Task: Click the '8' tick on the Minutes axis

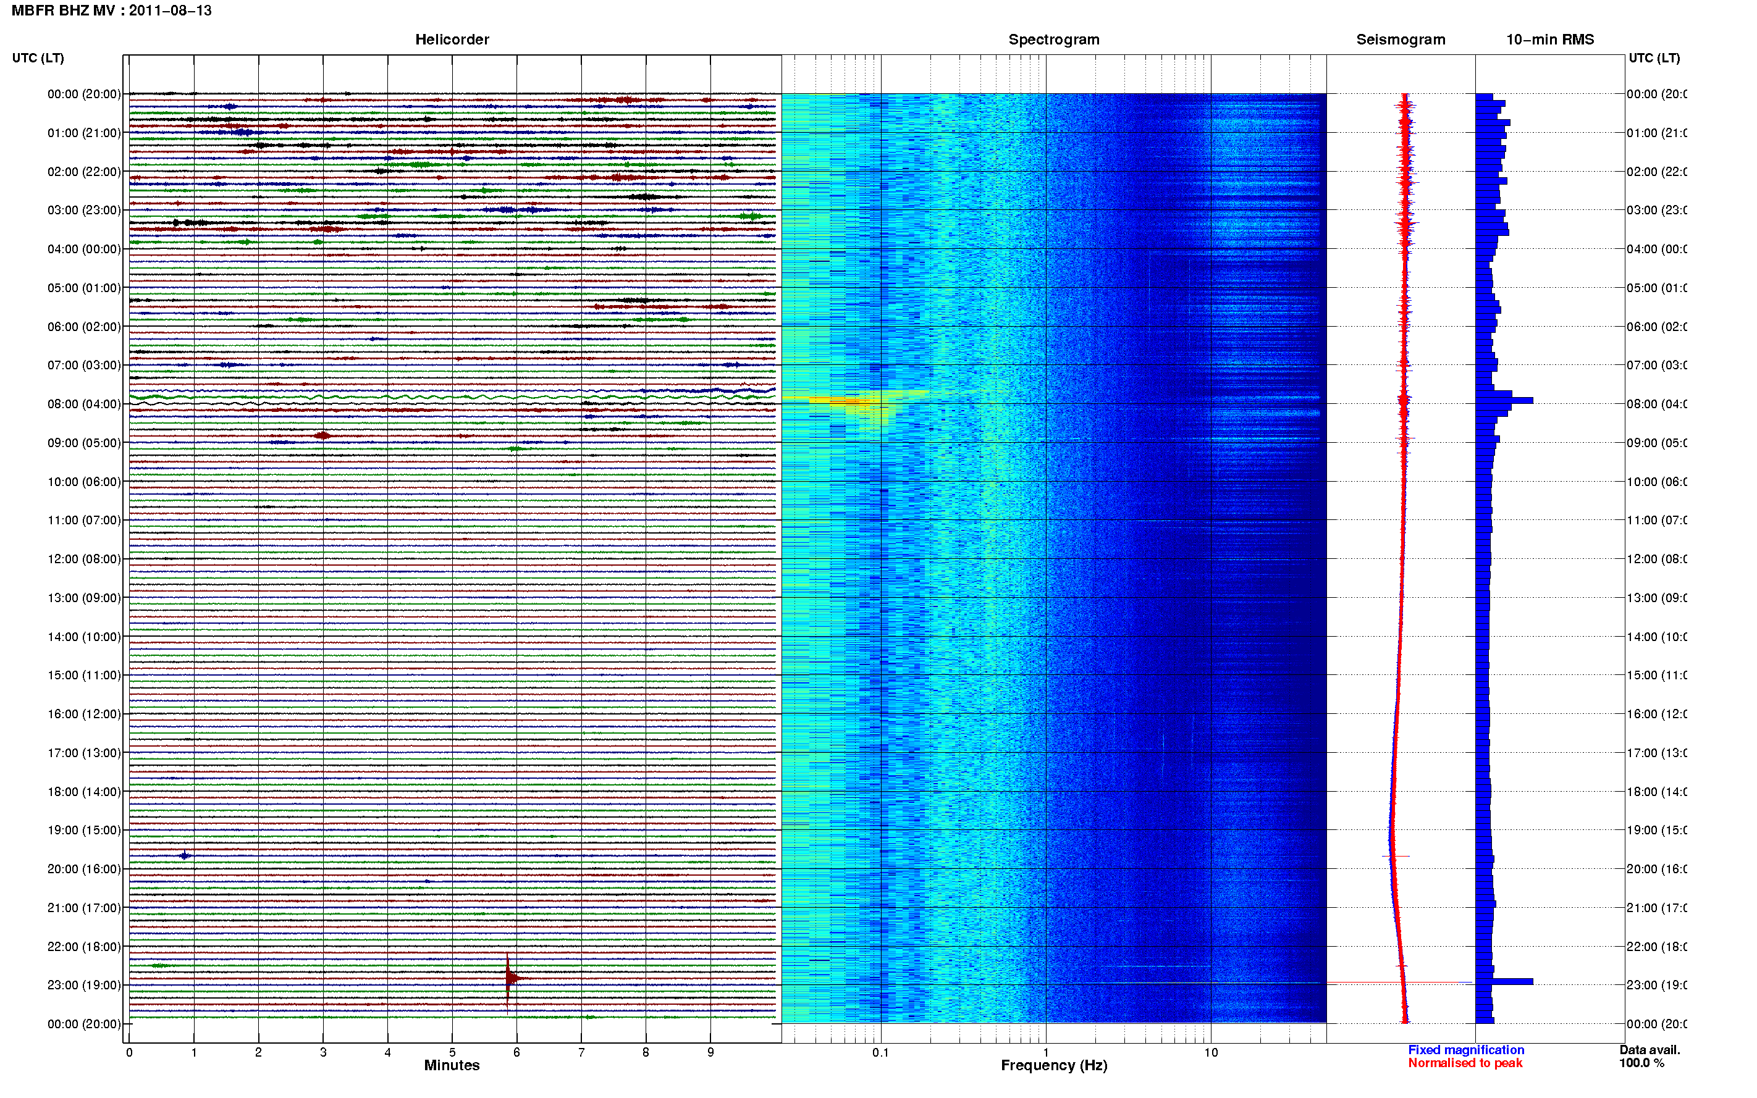Action: point(646,1052)
